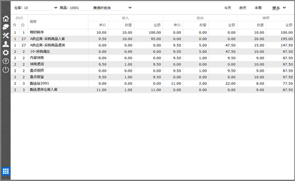Open the 更多 more dropdown
This screenshot has width=295, height=181.
point(279,8)
